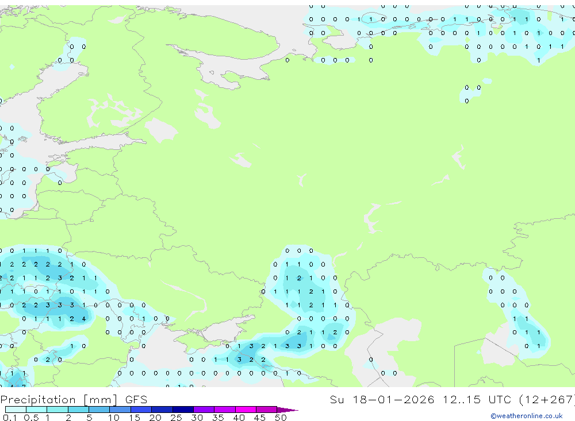Pick the 10–15 mm blue legend swatch
575x421 pixels.
tap(120, 410)
